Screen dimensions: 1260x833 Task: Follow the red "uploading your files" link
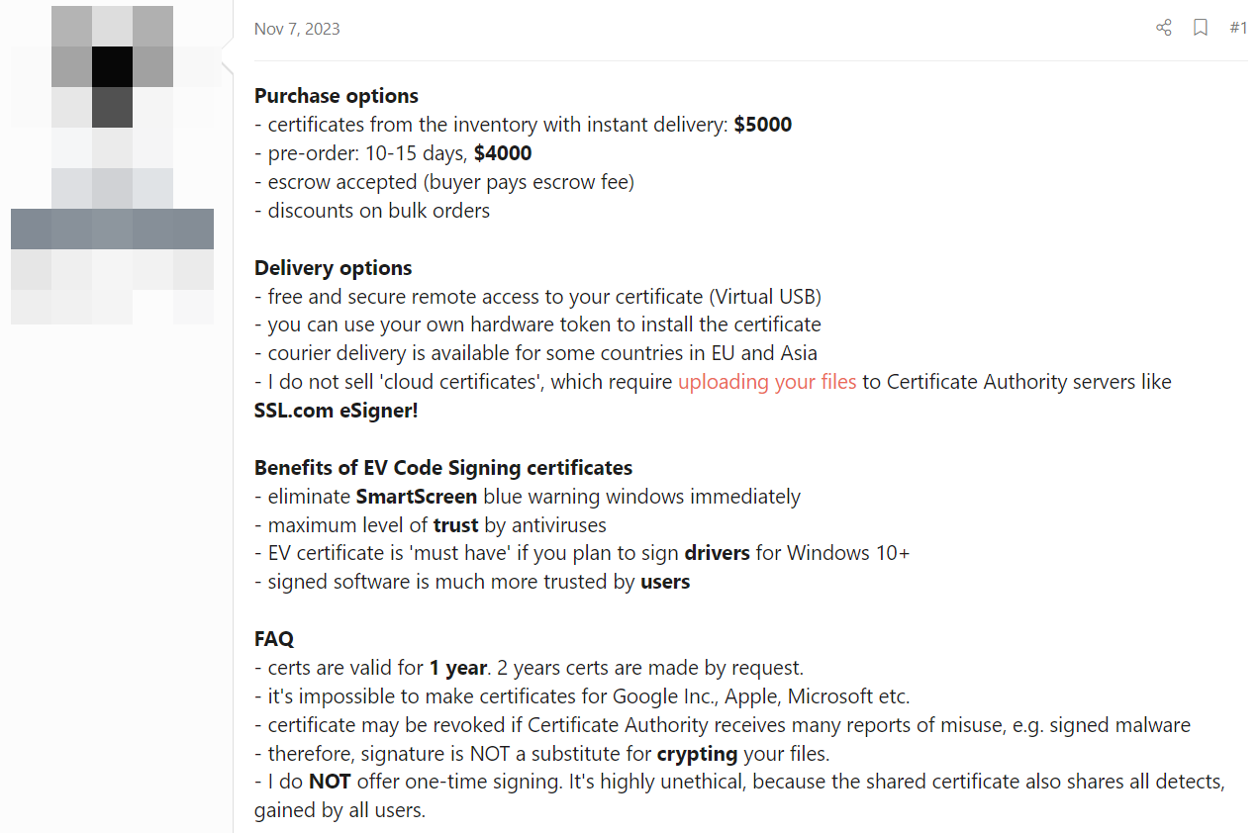(767, 382)
